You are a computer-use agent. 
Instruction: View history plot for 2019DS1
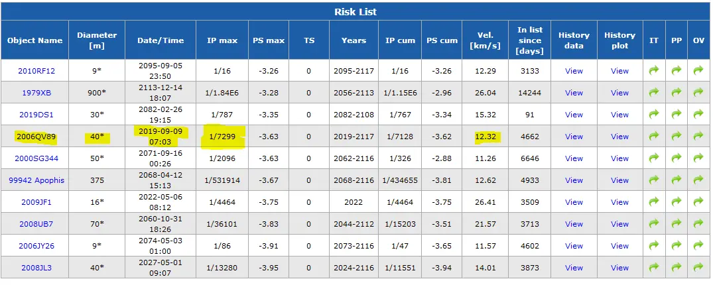pos(619,115)
